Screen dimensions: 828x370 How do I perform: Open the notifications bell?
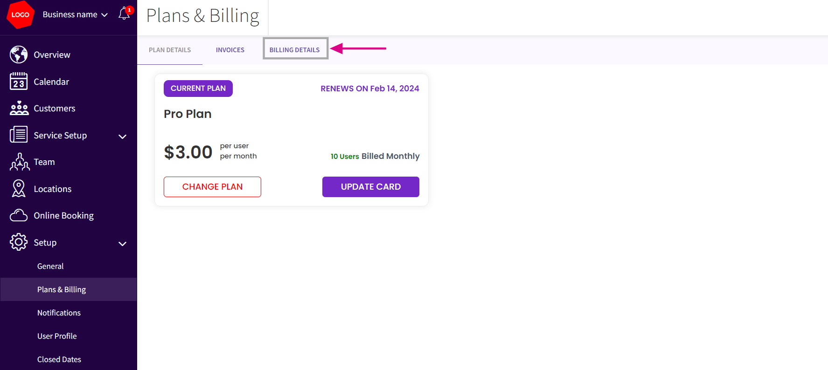[124, 14]
